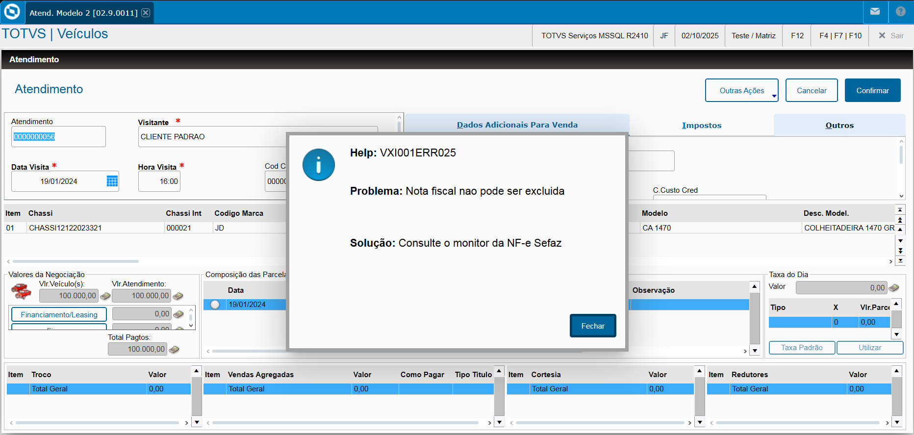The width and height of the screenshot is (914, 435).
Task: Click the Taxa do Dia Tipo table scroll-up arrow
Action: click(896, 304)
